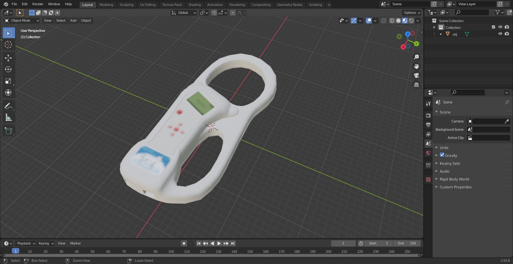The image size is (513, 264).
Task: Pick the Measure tool
Action: (8, 118)
